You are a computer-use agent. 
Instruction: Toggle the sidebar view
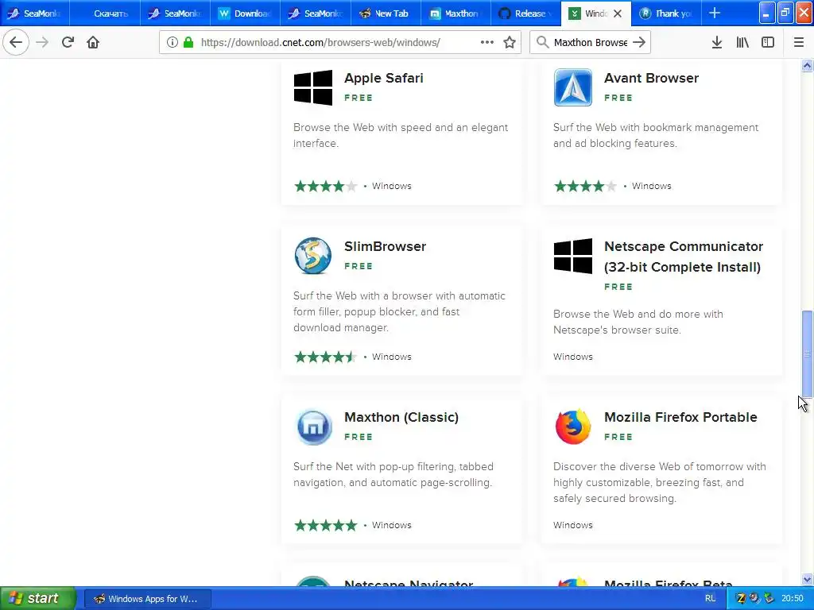[768, 42]
